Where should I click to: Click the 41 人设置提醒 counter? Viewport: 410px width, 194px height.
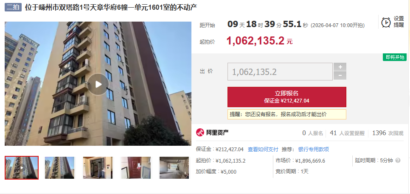pyautogui.click(x=347, y=133)
